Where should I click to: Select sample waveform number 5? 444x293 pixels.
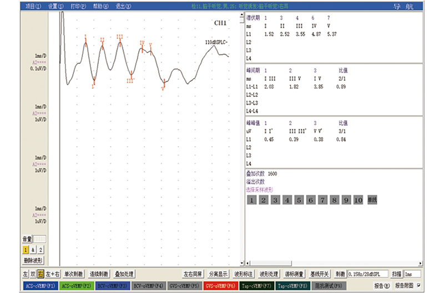click(300, 200)
